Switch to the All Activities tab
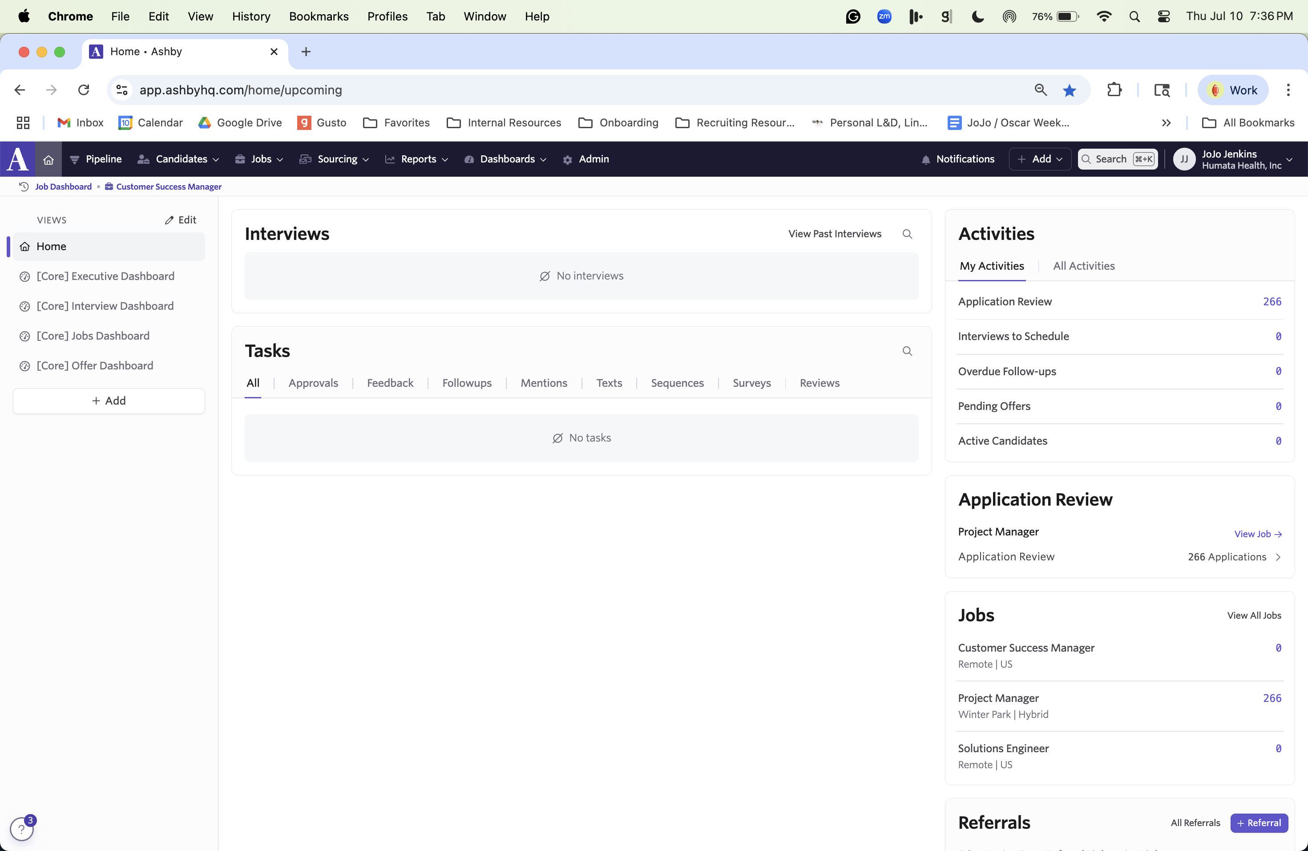 tap(1083, 266)
